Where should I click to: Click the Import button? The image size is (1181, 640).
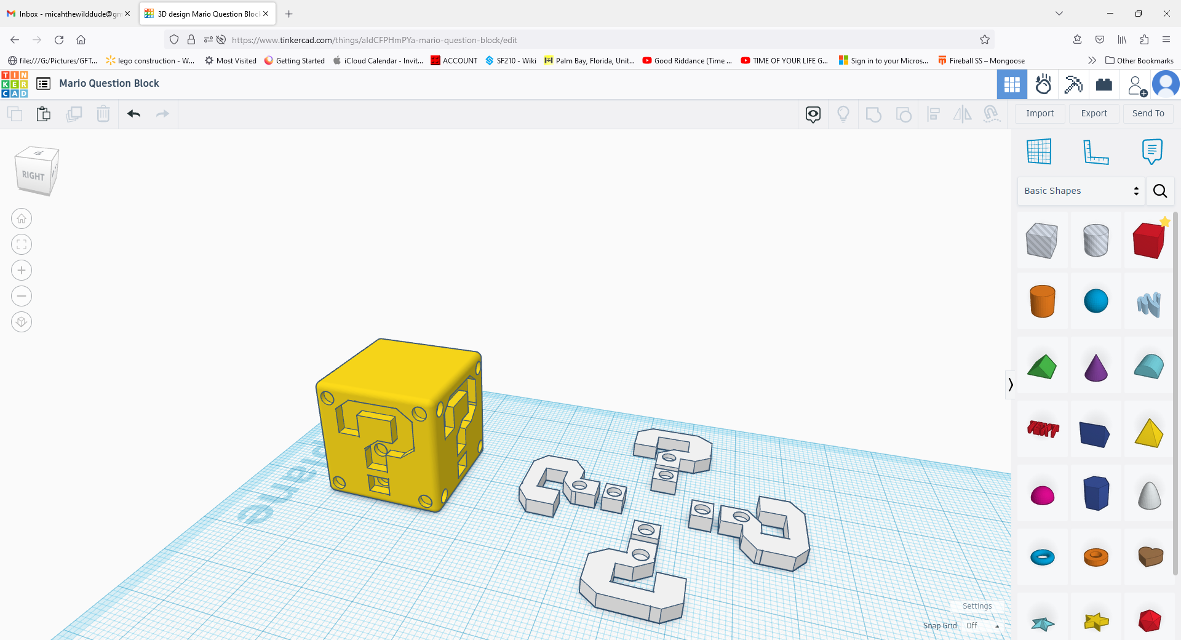click(1040, 113)
